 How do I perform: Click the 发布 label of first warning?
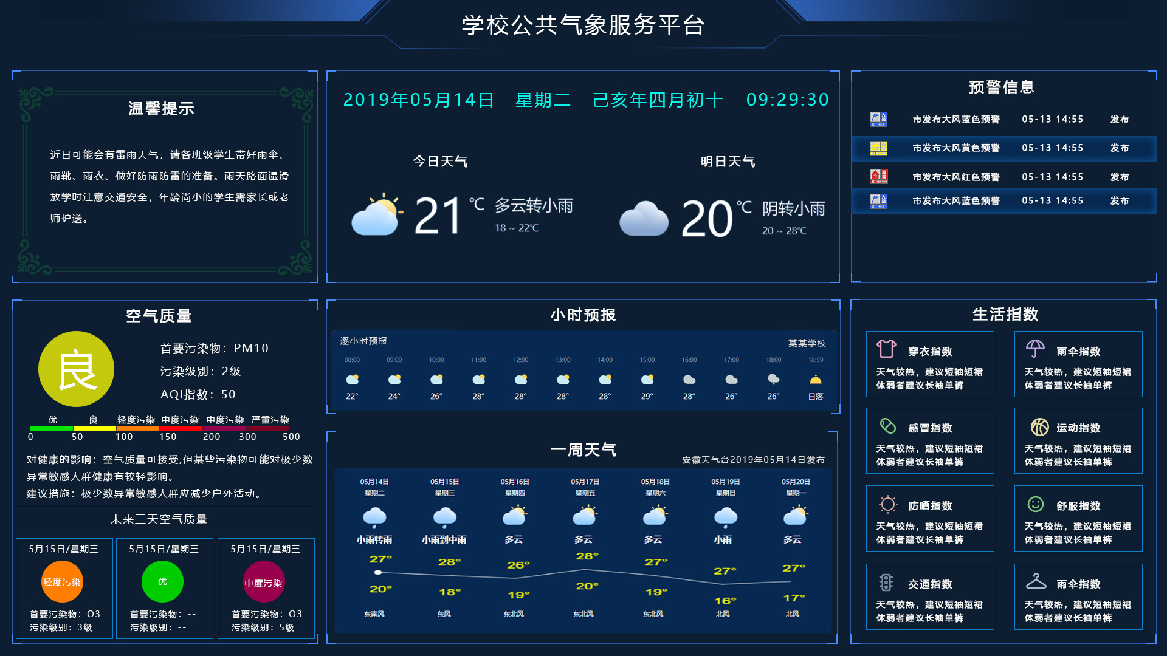(x=1119, y=120)
